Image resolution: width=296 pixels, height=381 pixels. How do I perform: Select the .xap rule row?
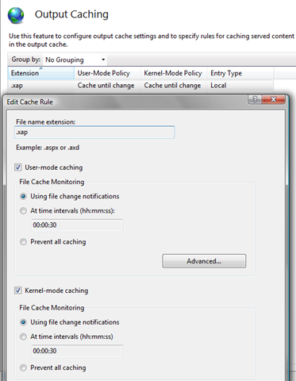(140, 86)
